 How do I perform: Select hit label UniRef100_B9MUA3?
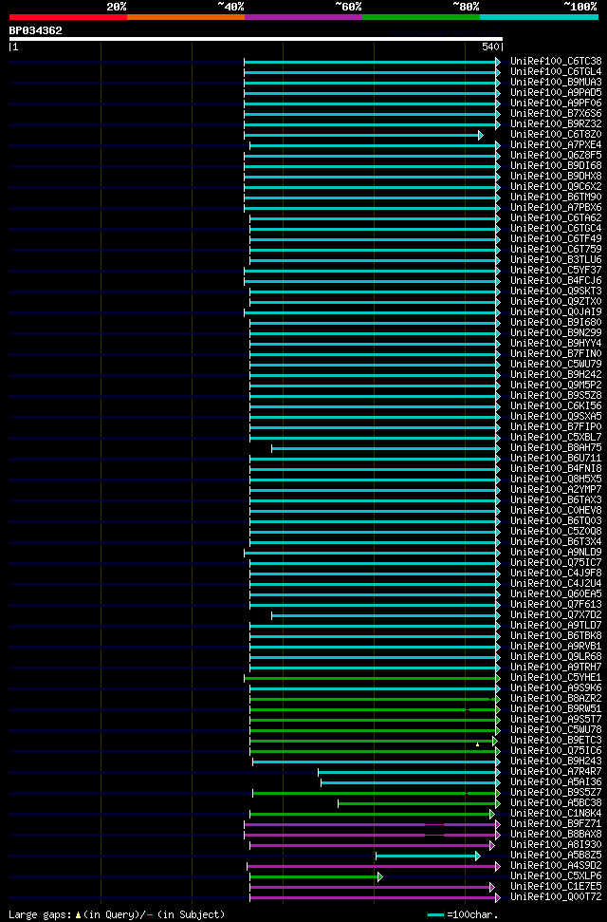pyautogui.click(x=556, y=83)
